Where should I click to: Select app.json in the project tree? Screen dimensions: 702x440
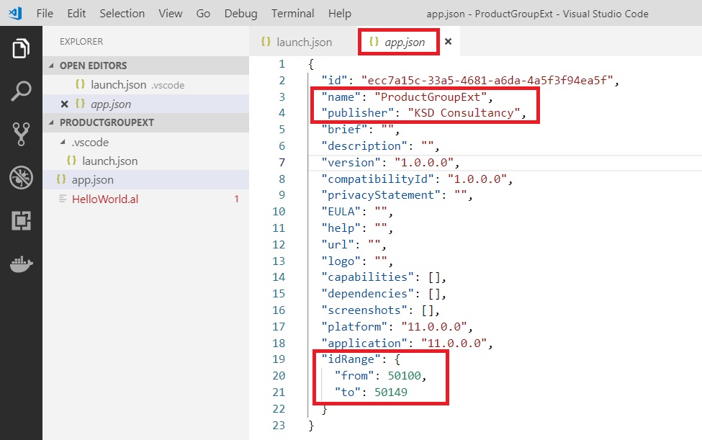click(x=92, y=180)
